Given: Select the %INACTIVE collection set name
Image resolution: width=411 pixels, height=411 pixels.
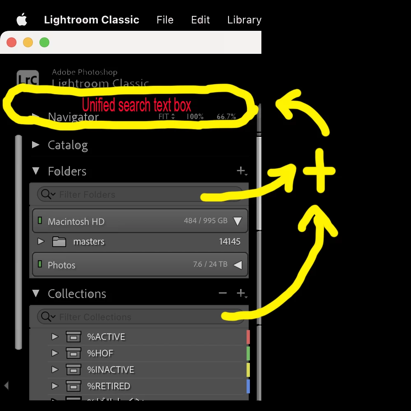Looking at the screenshot, I should pos(111,369).
